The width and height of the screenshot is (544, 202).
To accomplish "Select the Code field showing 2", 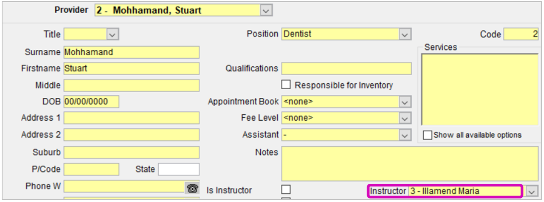I will [521, 34].
